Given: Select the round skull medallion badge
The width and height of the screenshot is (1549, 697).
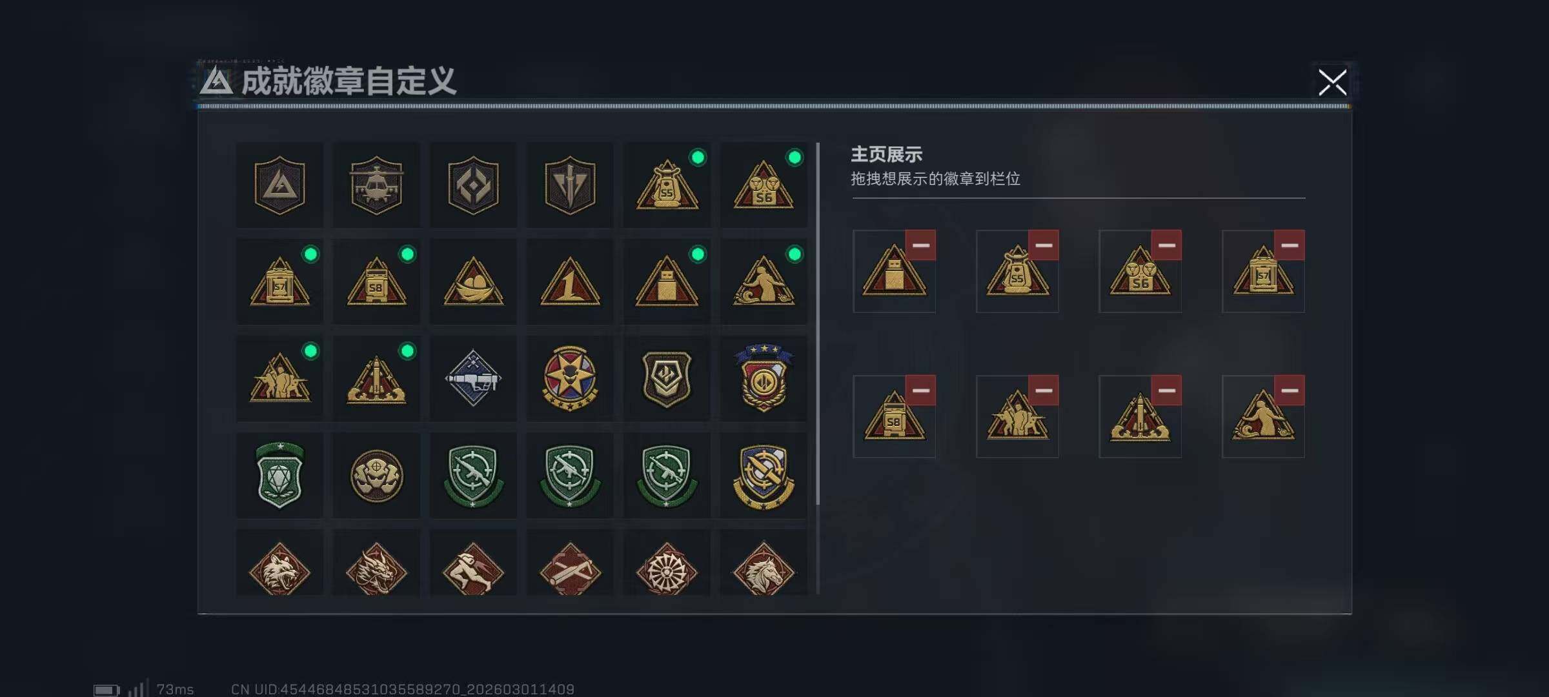Looking at the screenshot, I should (x=376, y=476).
